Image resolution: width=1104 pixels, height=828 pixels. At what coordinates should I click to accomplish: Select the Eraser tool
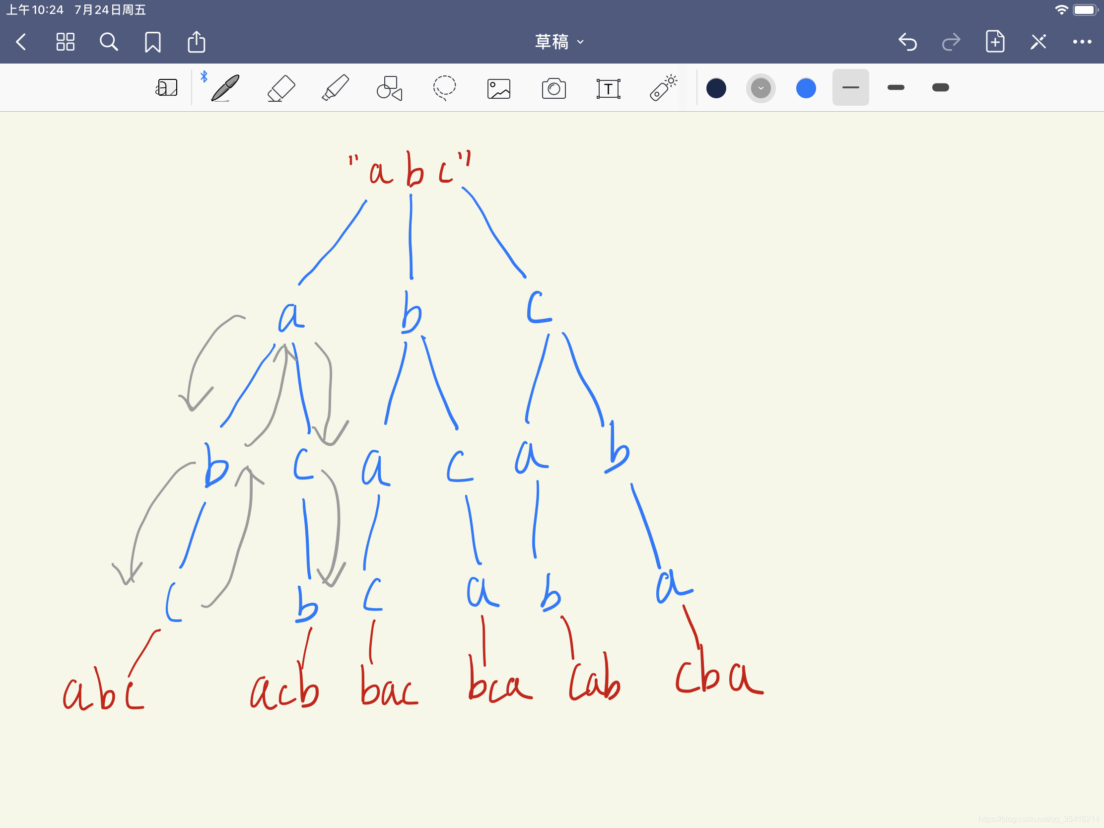pyautogui.click(x=281, y=88)
